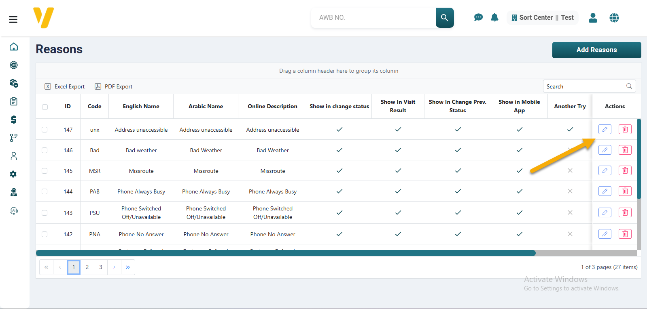
Task: Open the language globe icon
Action: (x=614, y=18)
